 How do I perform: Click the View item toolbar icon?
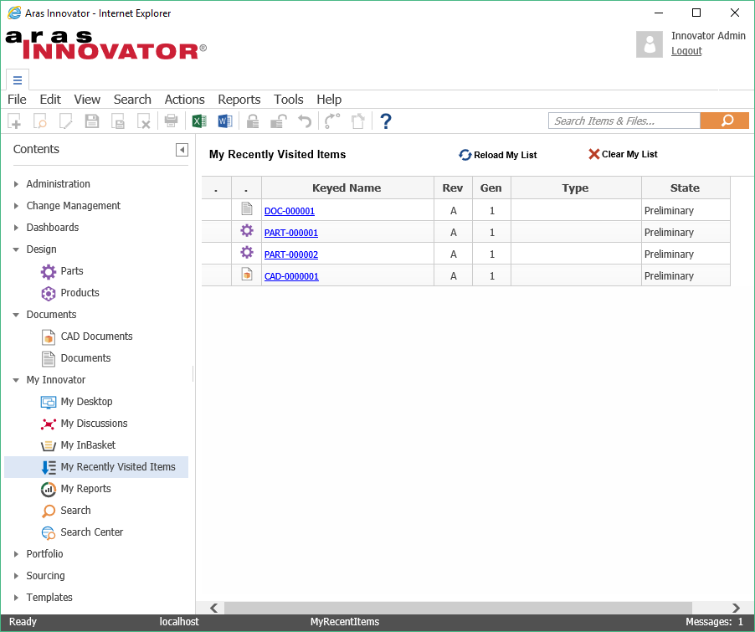click(x=40, y=121)
